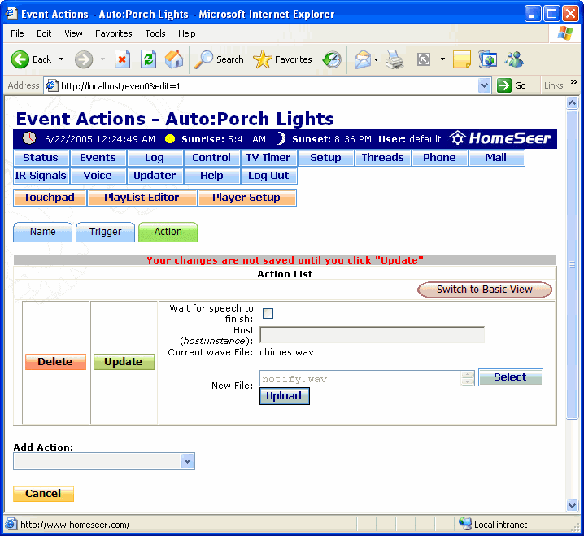Open the Edit menu
The image size is (584, 536).
tap(44, 33)
